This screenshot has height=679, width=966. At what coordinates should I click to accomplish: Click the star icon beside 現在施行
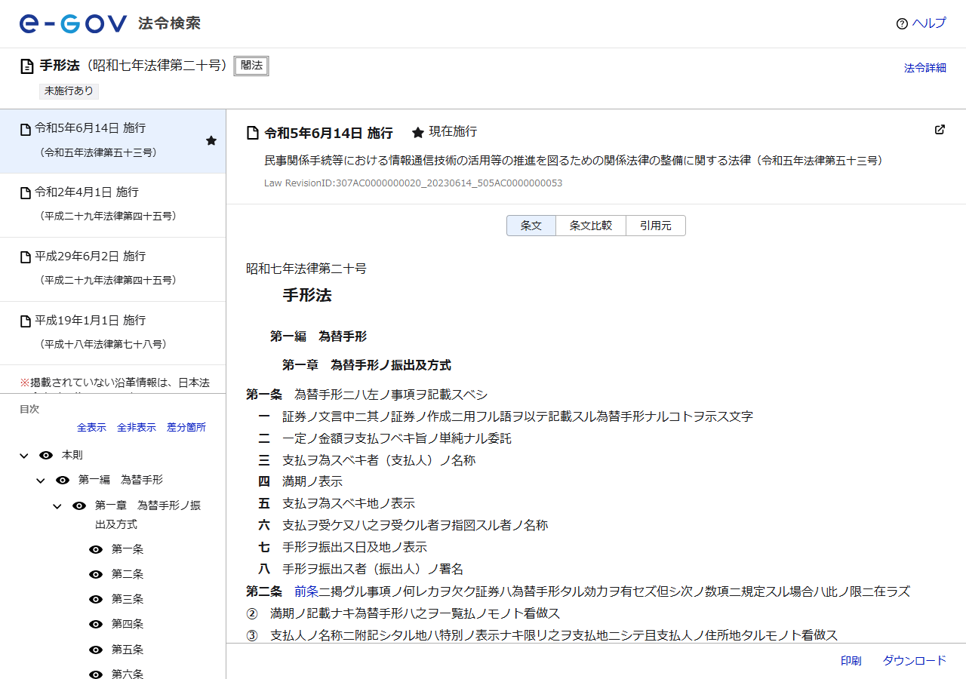[417, 132]
